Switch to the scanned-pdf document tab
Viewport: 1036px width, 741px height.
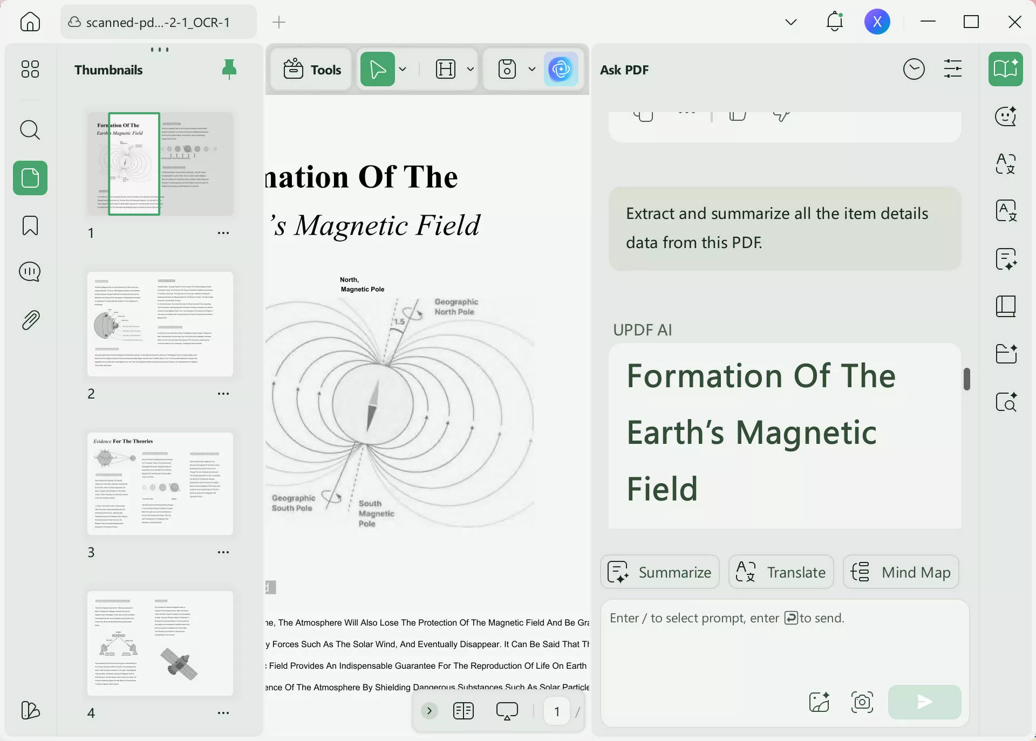coord(158,22)
